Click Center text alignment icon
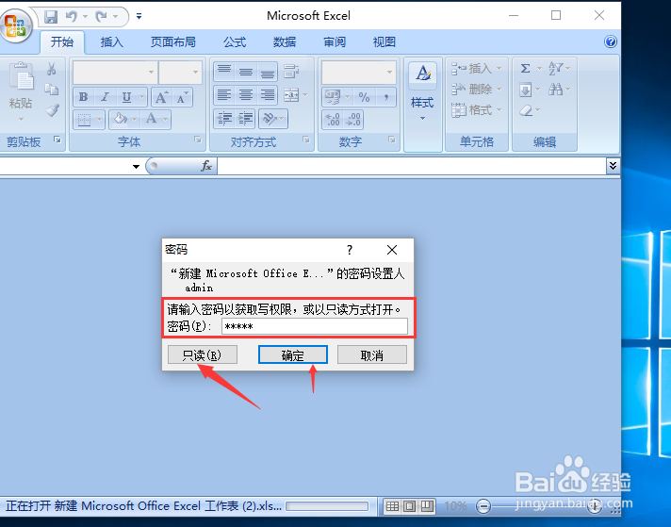The width and height of the screenshot is (671, 527). 246,94
